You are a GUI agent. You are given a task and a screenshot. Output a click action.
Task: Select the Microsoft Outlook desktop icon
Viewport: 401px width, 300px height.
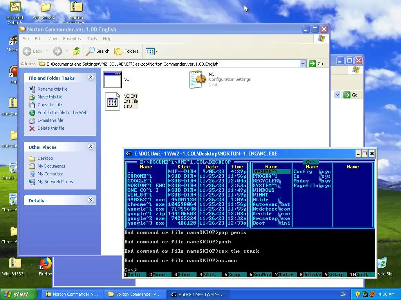point(15,13)
